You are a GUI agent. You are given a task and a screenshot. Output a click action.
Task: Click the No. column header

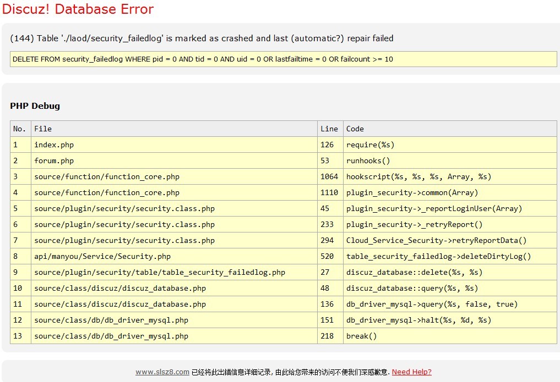coord(21,129)
